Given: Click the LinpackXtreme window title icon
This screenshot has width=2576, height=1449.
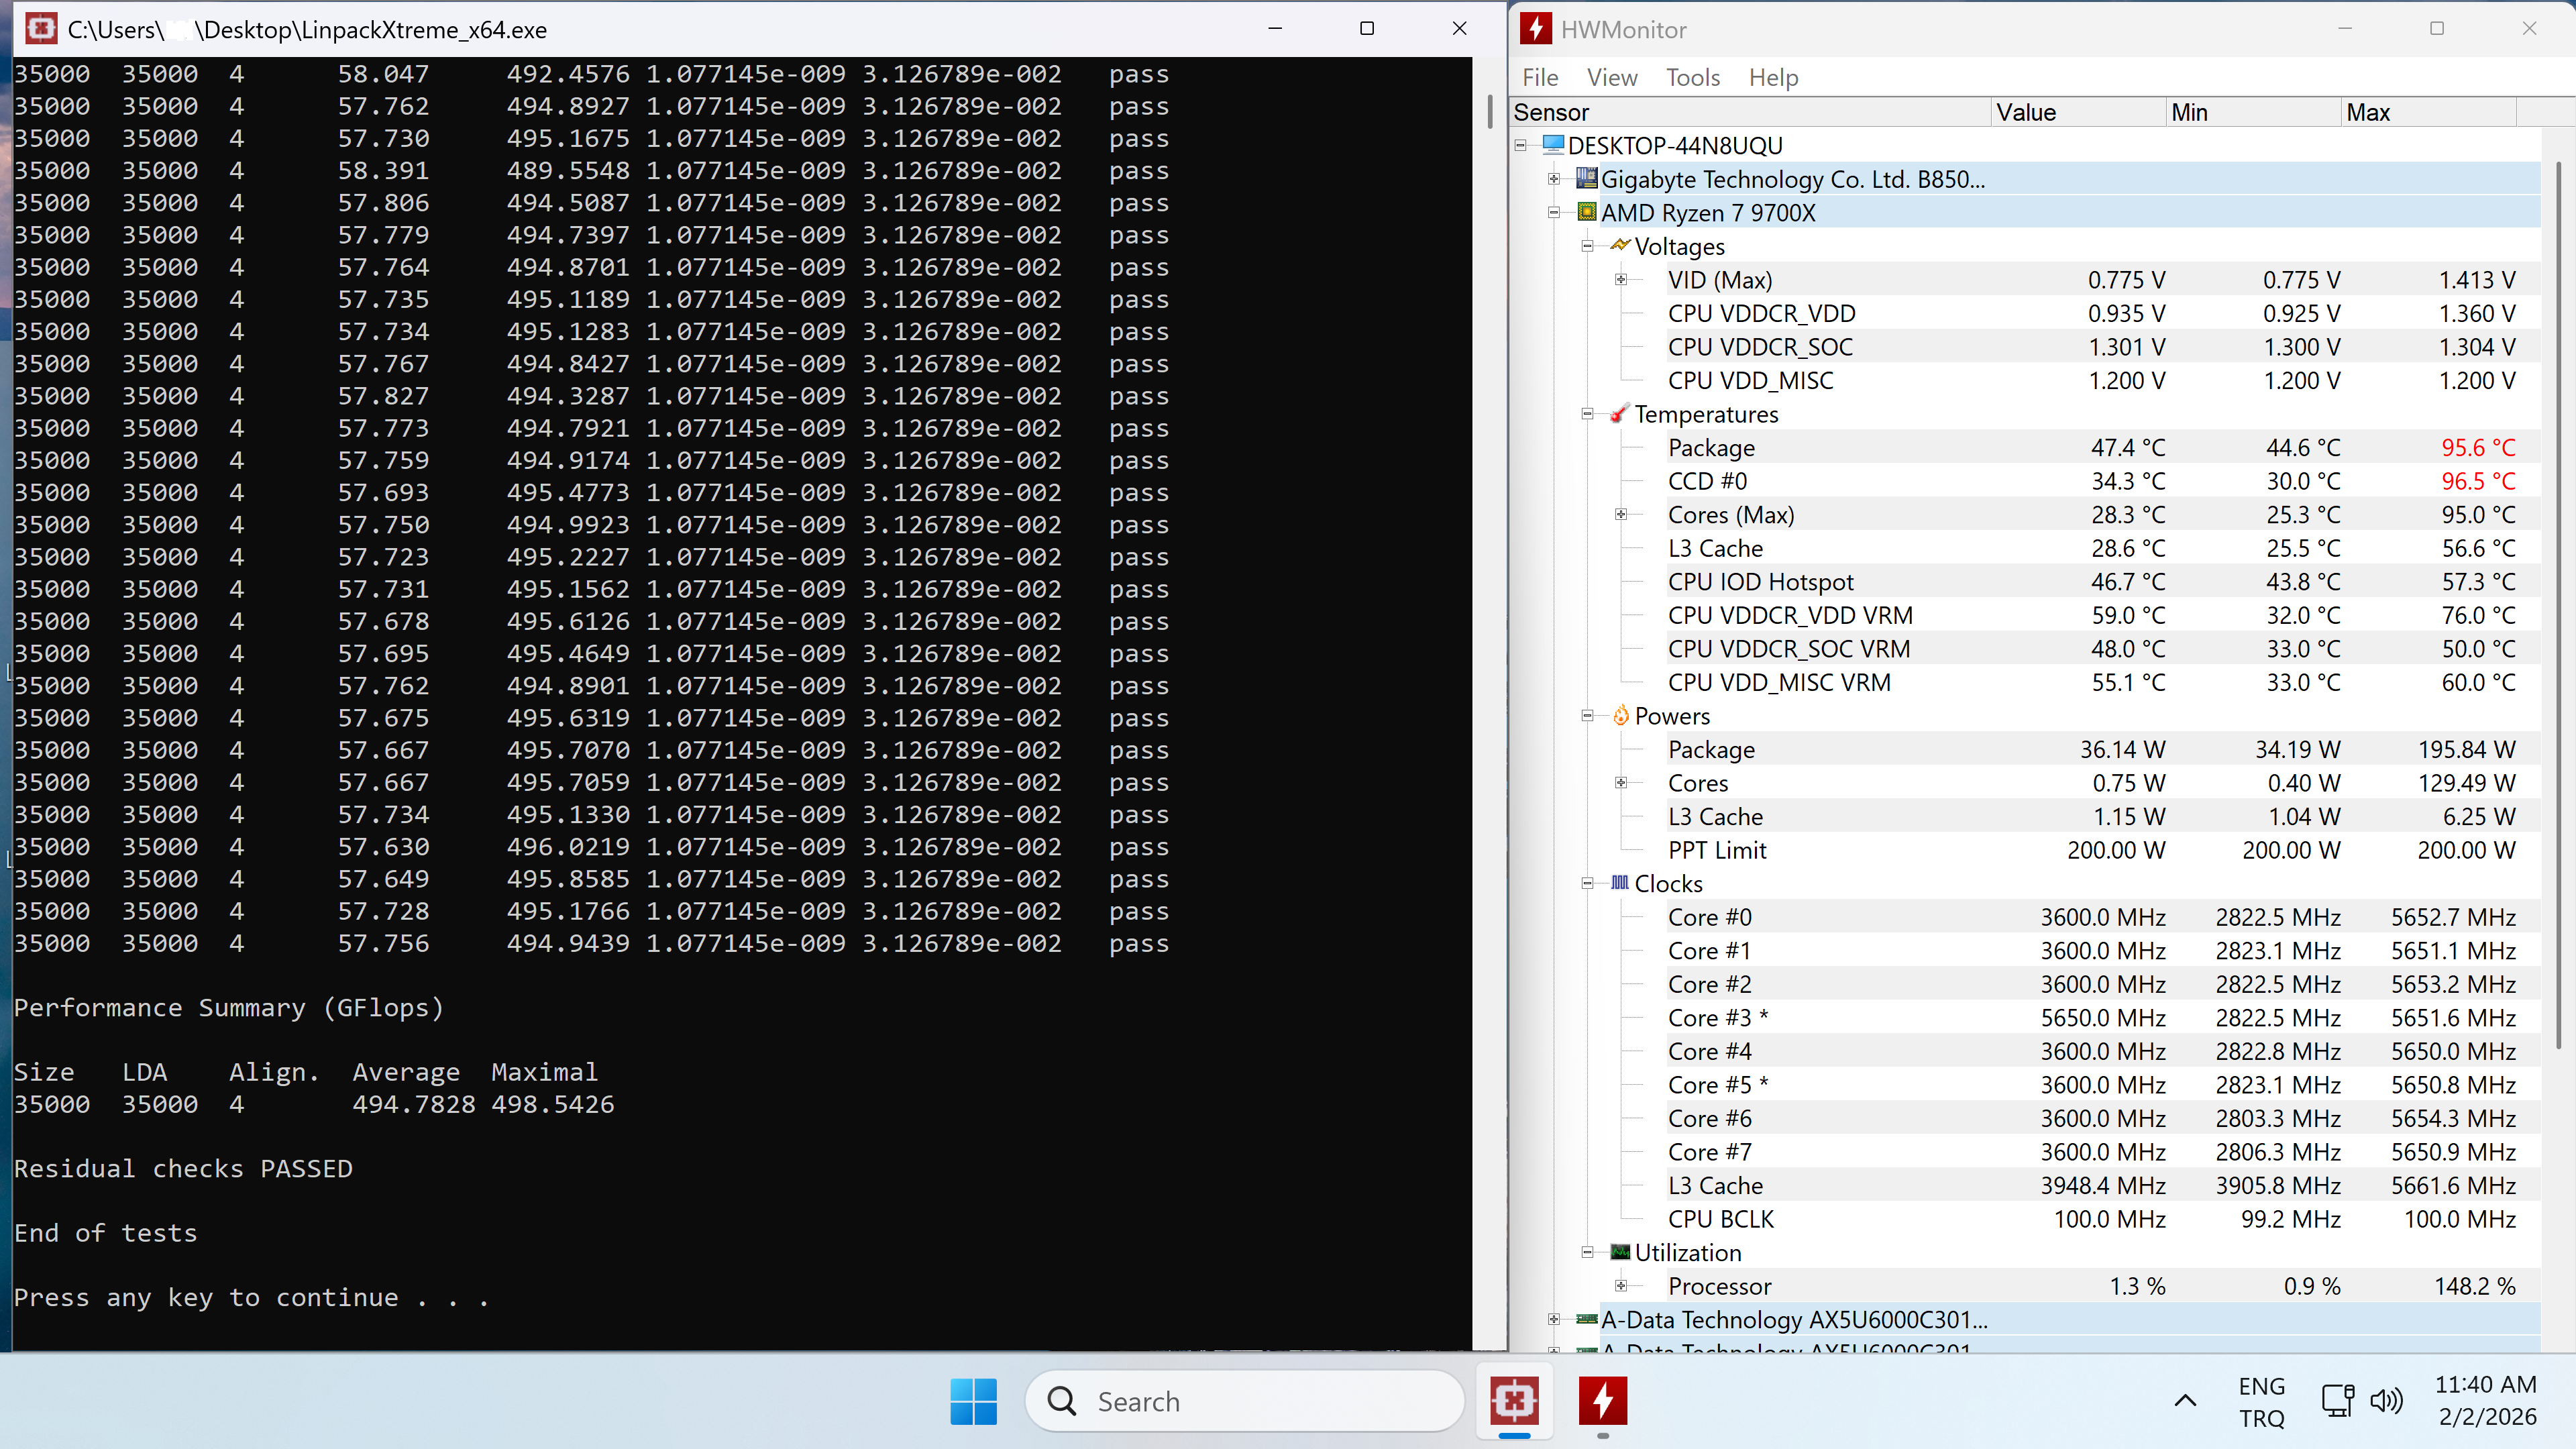Looking at the screenshot, I should [41, 29].
